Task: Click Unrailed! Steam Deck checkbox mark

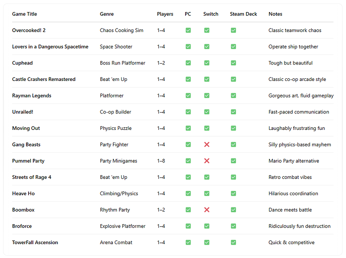Action: click(234, 112)
